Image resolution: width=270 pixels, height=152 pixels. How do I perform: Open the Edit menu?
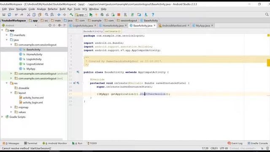point(4,9)
